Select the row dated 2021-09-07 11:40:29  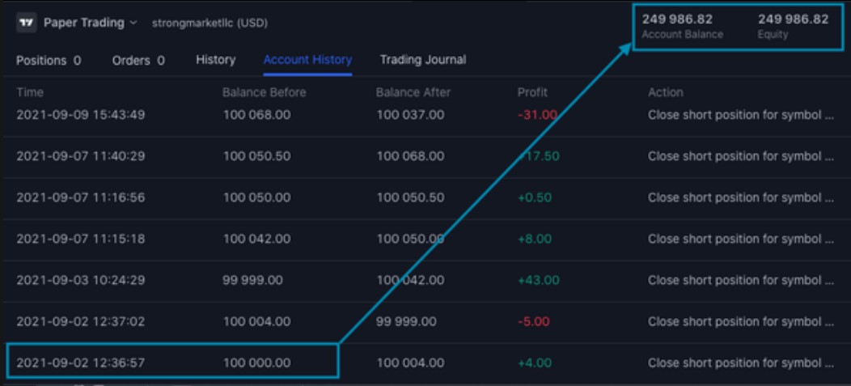click(425, 156)
